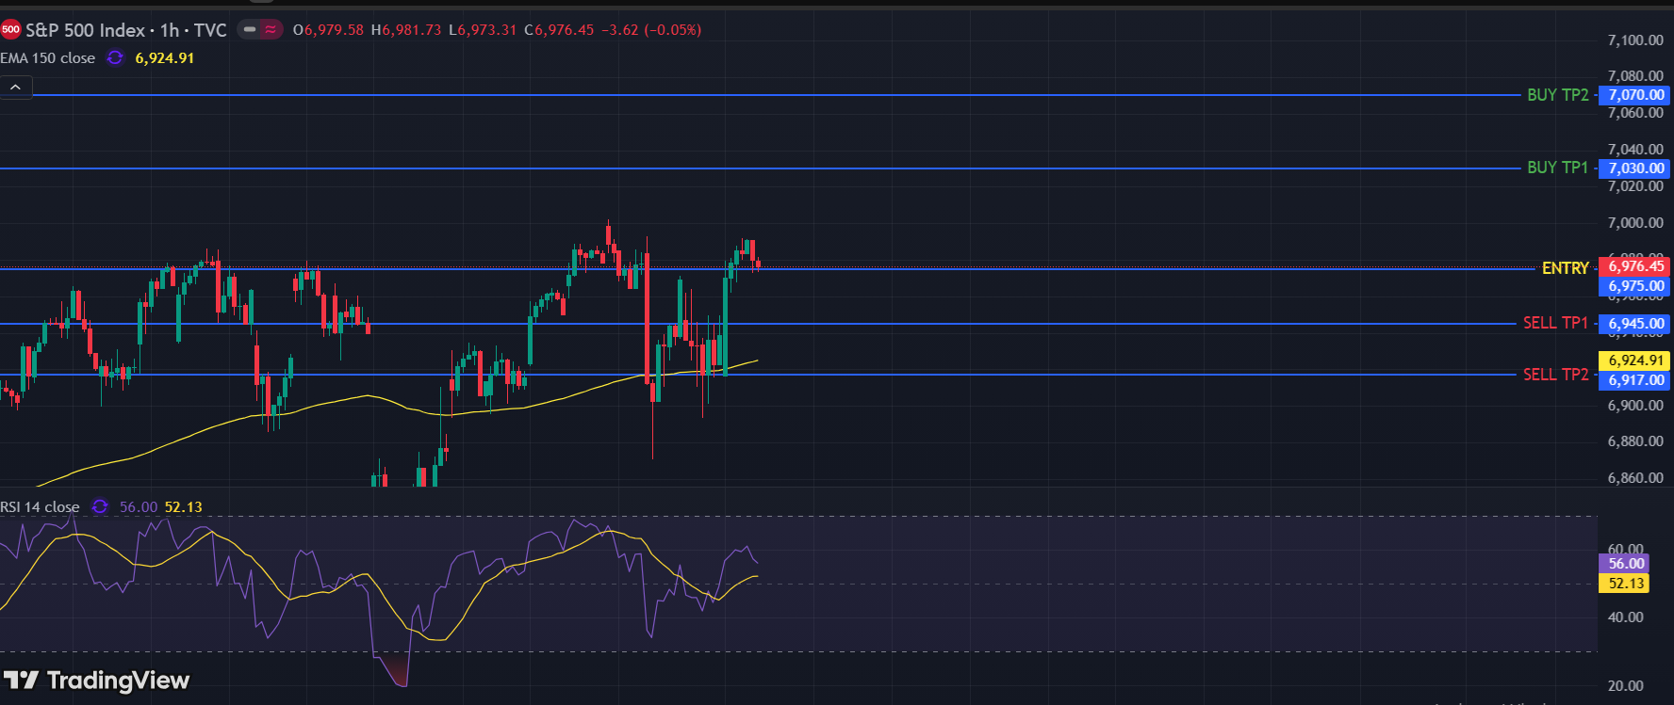Image resolution: width=1674 pixels, height=705 pixels.
Task: Click the 7,070.00 blue price tag
Action: coord(1635,95)
